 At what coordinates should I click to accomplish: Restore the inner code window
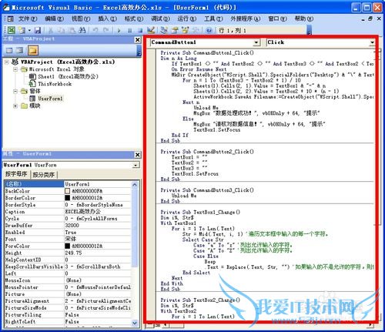(370, 18)
